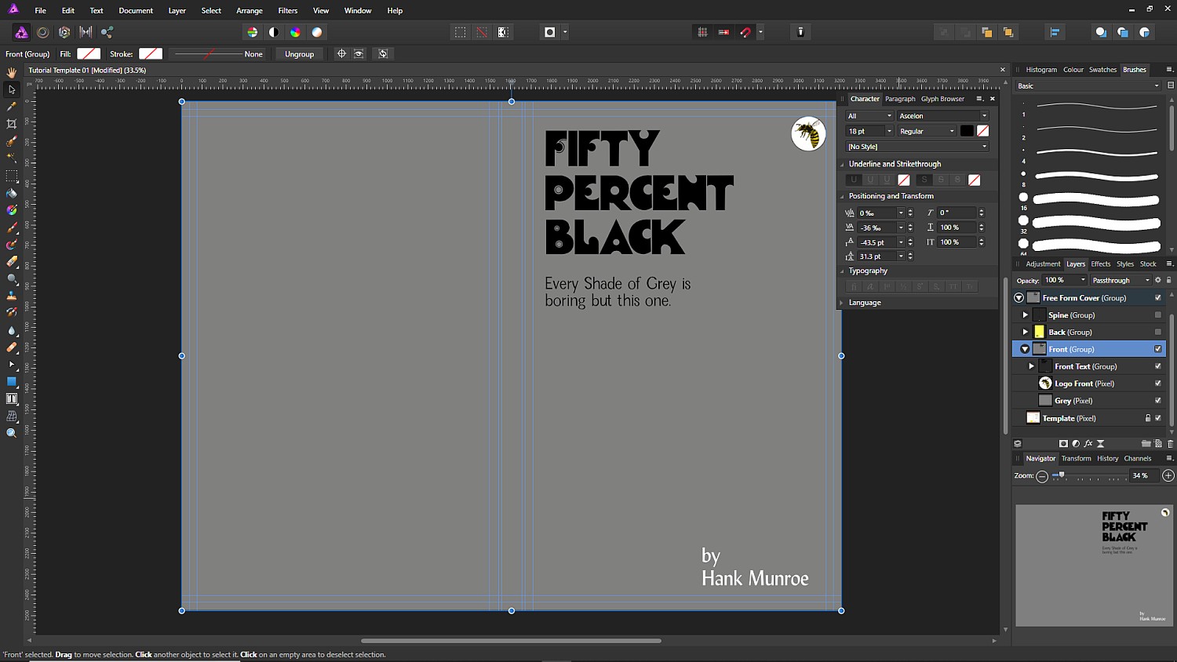Toggle visibility of the Template layer
The width and height of the screenshot is (1177, 662).
click(1158, 418)
